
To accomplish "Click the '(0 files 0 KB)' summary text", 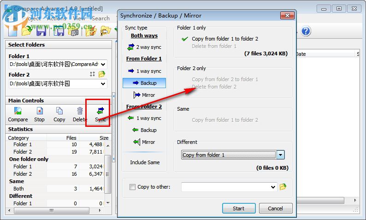I will click(272, 168).
